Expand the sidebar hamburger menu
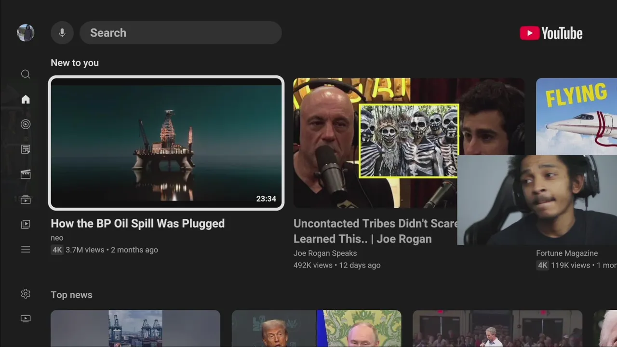This screenshot has height=347, width=617. 26,249
